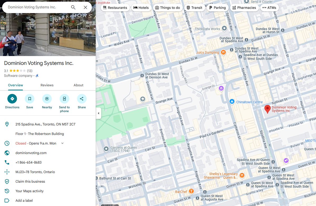Click the red Dominion Voting Systems pin
316x206 pixels.
tap(267, 109)
